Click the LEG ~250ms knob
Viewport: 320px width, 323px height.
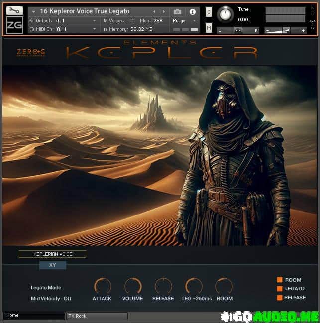point(194,286)
